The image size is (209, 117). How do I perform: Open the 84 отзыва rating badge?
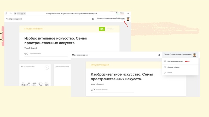[x=120, y=13]
